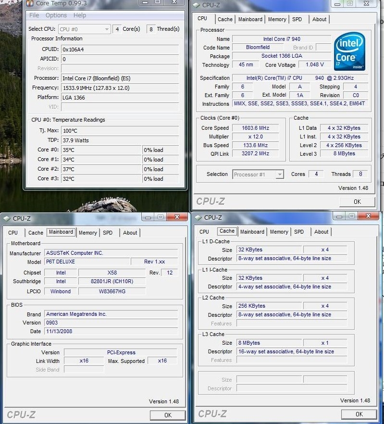Click the chipset value X58
The image size is (384, 424).
112,273
